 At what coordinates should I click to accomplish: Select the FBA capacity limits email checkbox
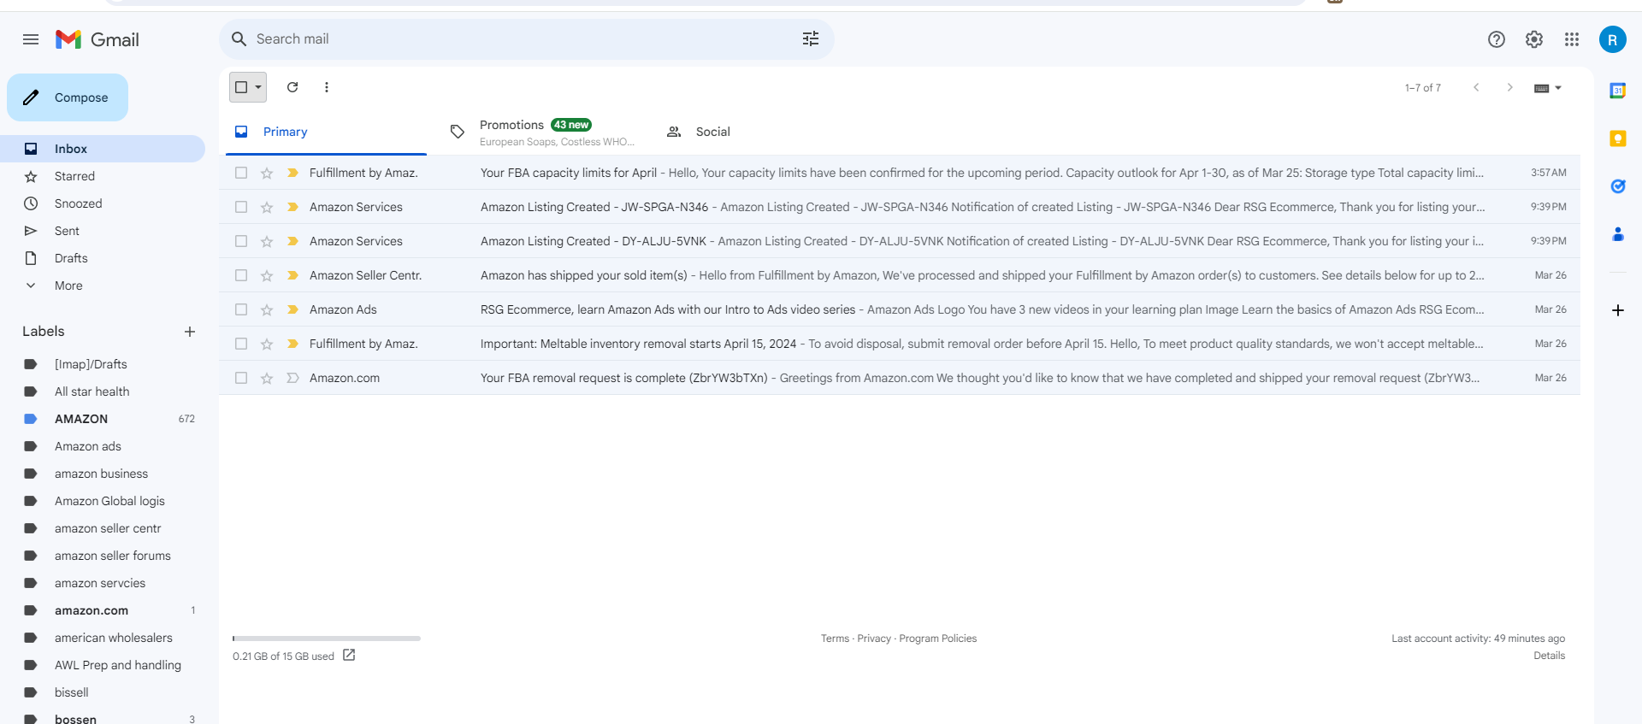[241, 173]
